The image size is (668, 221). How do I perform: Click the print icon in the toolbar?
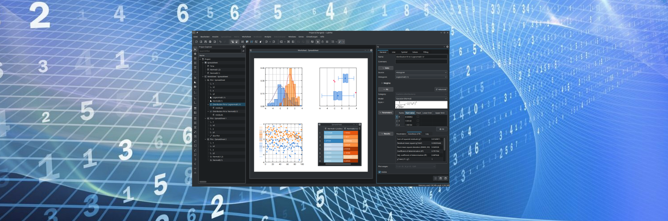(x=210, y=42)
